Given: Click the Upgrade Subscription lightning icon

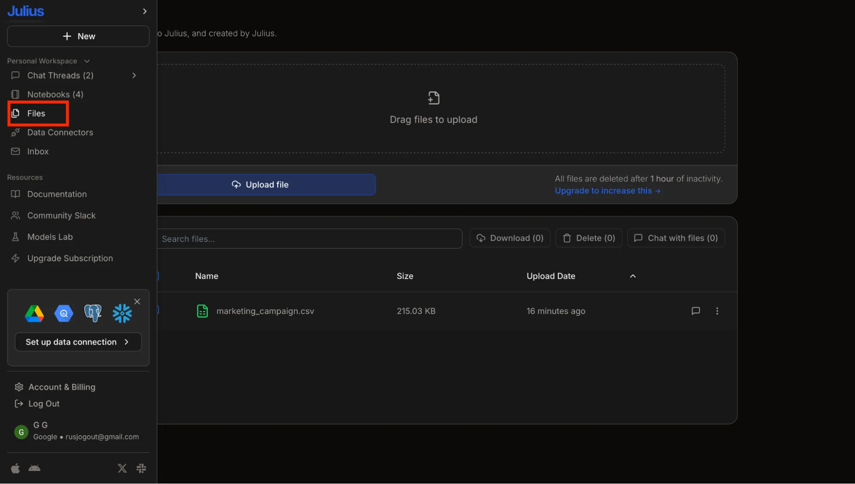Looking at the screenshot, I should tap(15, 259).
